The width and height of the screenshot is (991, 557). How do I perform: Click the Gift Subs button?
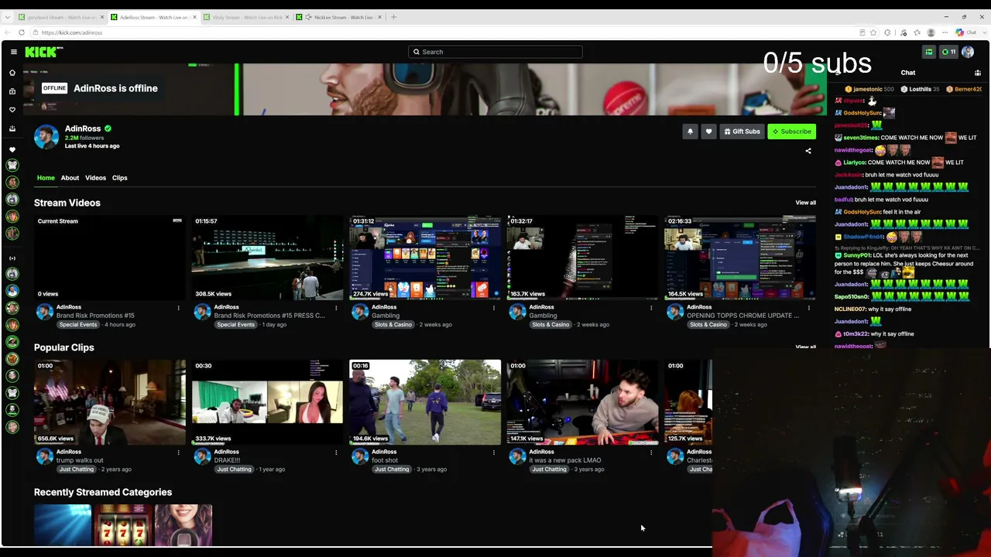coord(742,132)
